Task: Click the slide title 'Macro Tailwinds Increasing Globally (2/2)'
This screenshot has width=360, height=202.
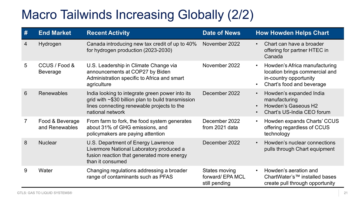Action: (x=138, y=15)
